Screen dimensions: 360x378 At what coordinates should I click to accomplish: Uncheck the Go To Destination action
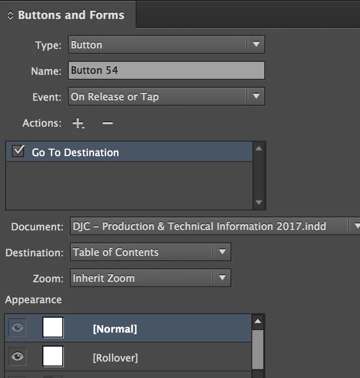pos(18,152)
